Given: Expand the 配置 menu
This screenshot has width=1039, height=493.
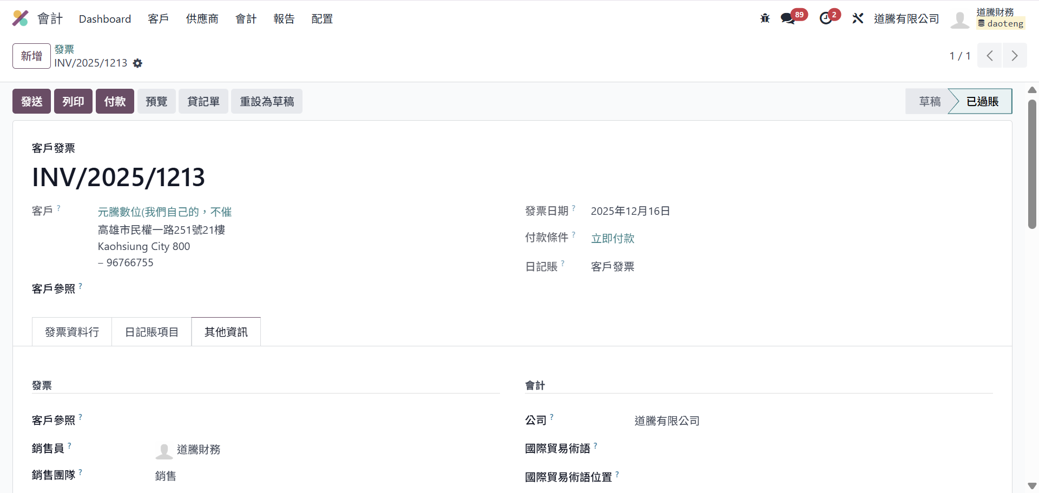Looking at the screenshot, I should click(322, 19).
